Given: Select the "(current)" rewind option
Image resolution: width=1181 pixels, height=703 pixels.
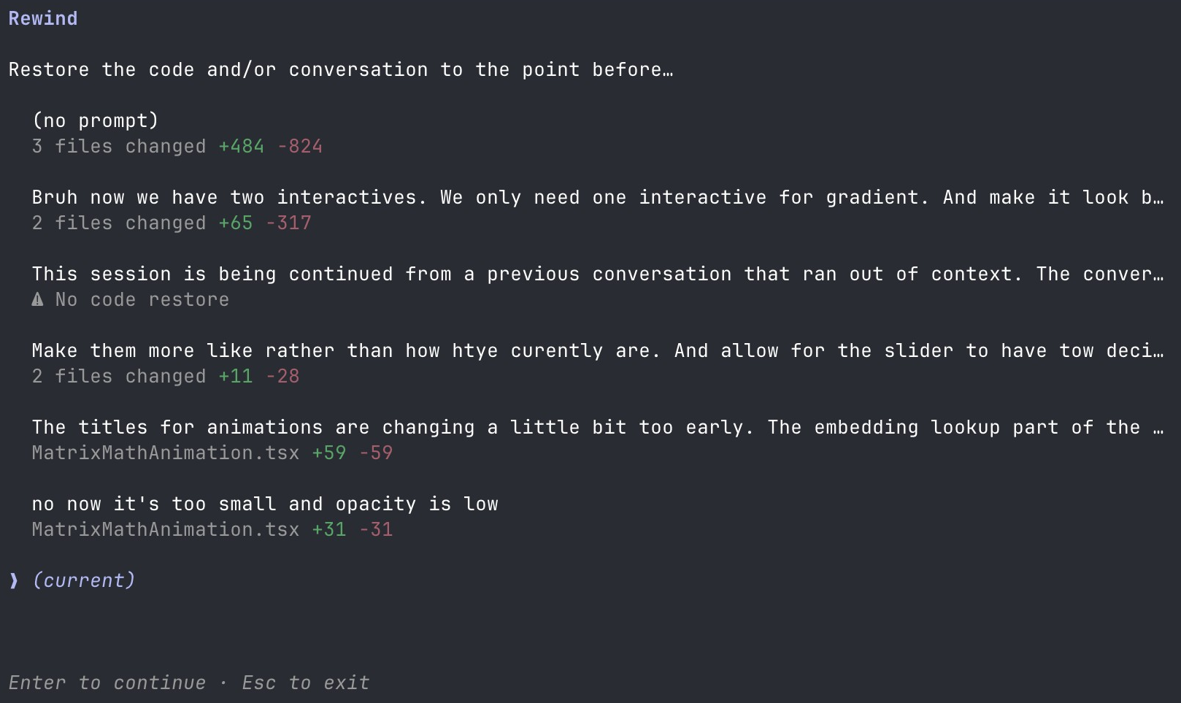Looking at the screenshot, I should point(84,580).
